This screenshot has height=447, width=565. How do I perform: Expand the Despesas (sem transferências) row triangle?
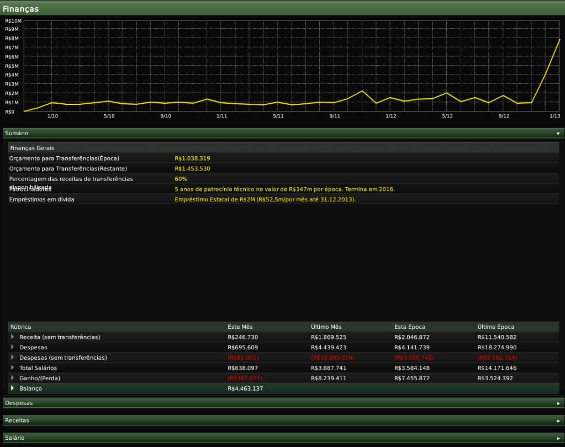(x=13, y=358)
